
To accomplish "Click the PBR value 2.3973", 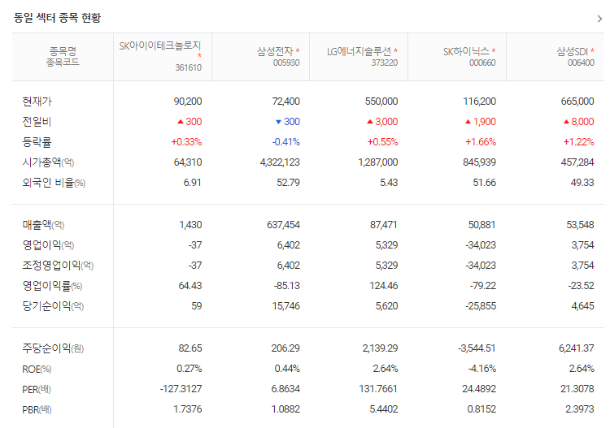I will click(580, 409).
